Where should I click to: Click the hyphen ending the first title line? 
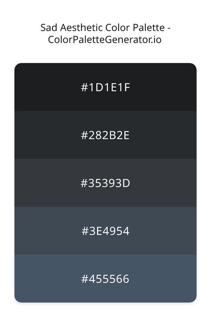coord(168,28)
